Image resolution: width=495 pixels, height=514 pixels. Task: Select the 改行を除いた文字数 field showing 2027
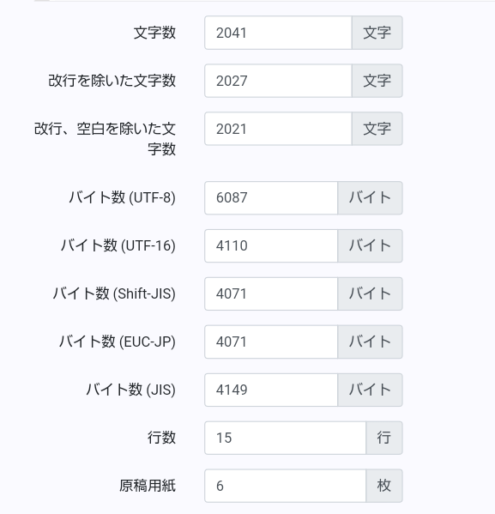pos(278,81)
